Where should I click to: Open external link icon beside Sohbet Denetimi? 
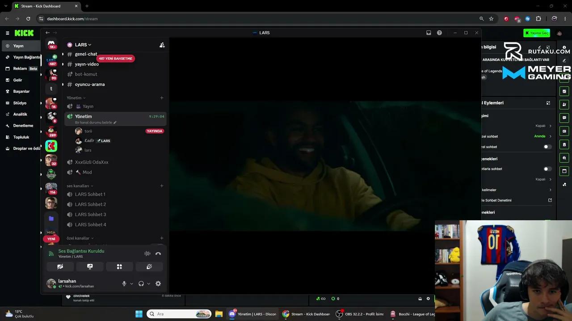(x=550, y=200)
